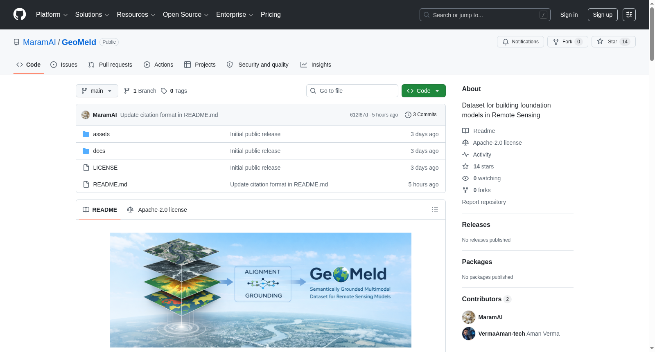655x352 pixels.
Task: View the 1 Branch link
Action: coord(140,91)
